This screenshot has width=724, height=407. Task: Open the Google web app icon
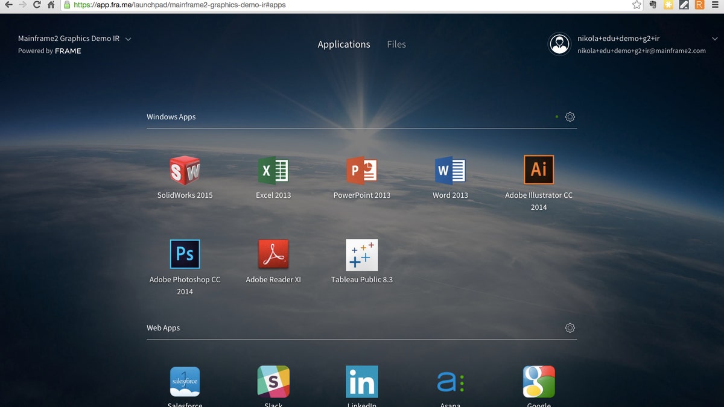(539, 382)
